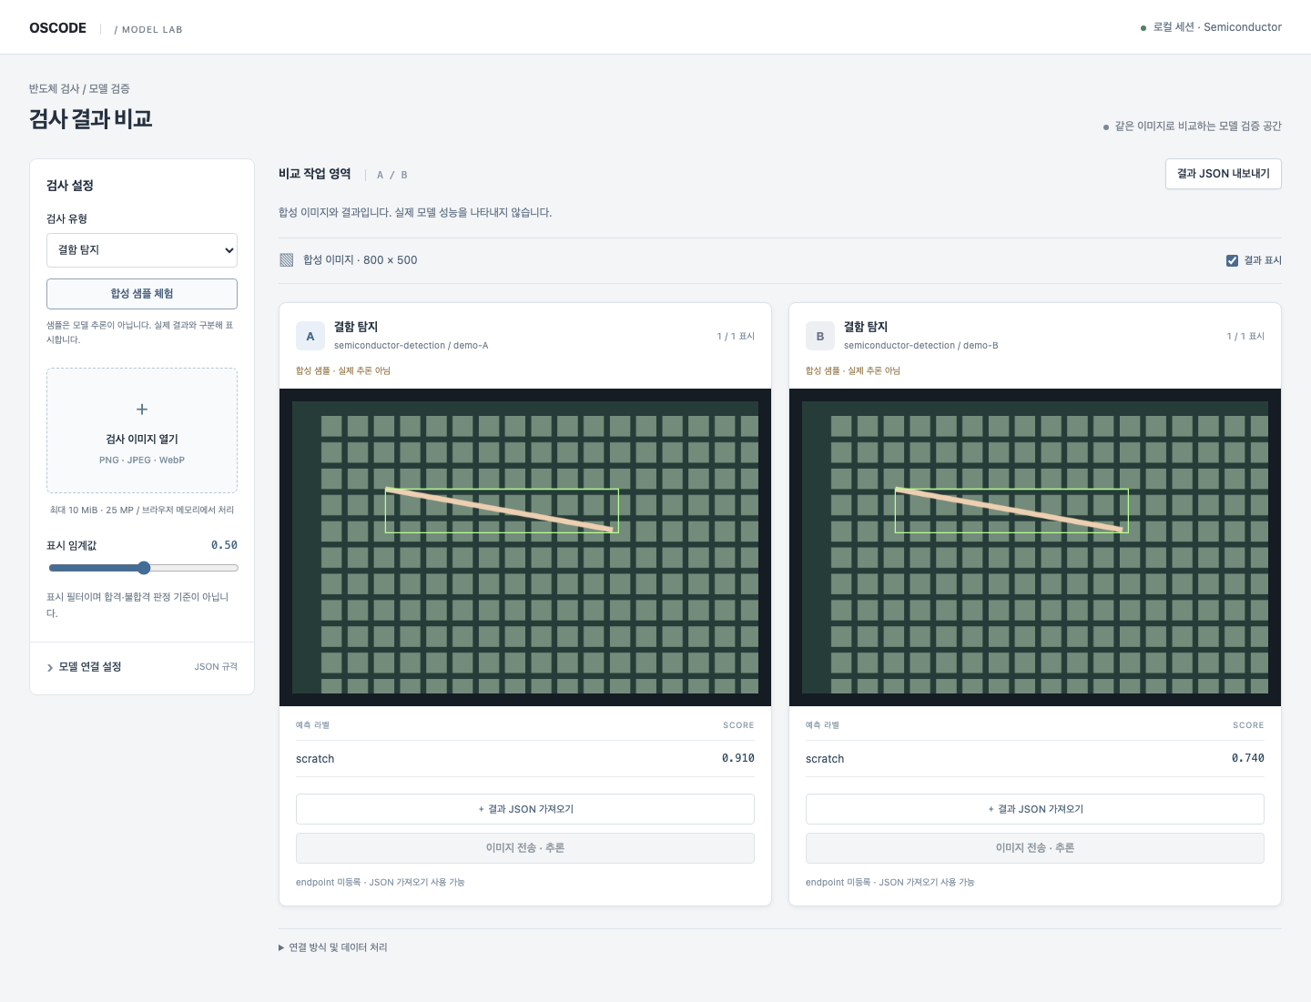Click the 검사 결과 비교 page title
This screenshot has width=1311, height=1002.
[x=91, y=119]
